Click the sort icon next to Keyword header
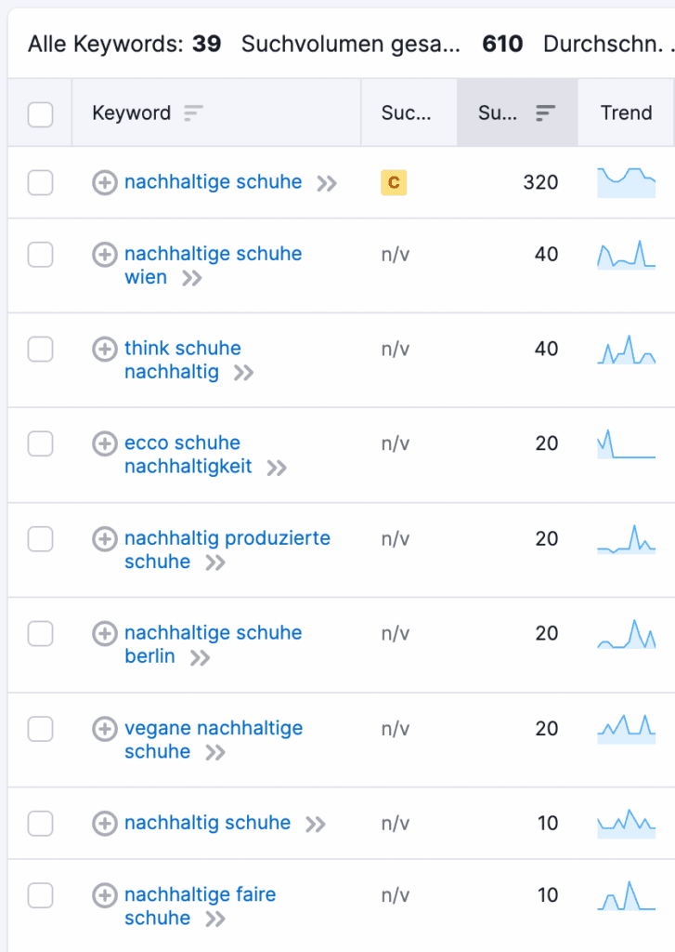 [193, 113]
